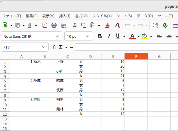The height and width of the screenshot is (131, 178).
Task: Expand the Save options dropdown arrow
Action: click(x=36, y=26)
